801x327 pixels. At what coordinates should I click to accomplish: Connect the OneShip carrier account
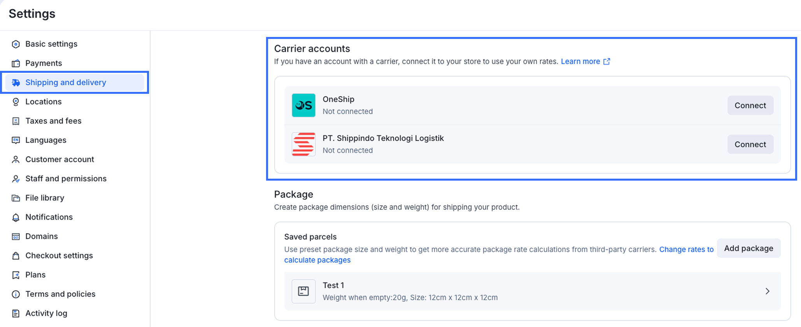coord(750,105)
